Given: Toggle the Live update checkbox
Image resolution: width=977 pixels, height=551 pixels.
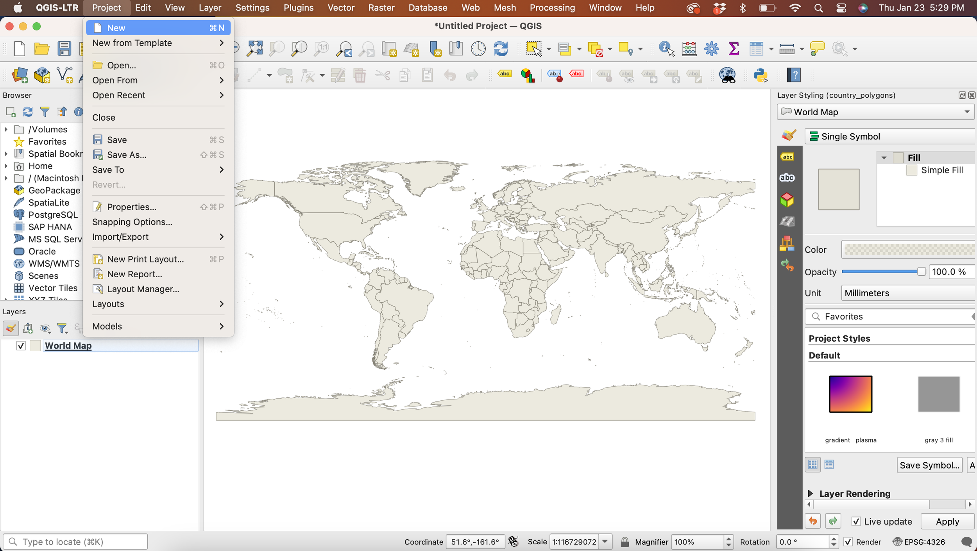Looking at the screenshot, I should (856, 522).
